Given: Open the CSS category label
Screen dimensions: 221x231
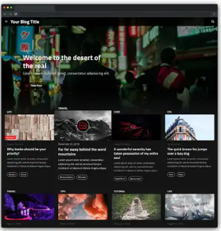Looking at the screenshot, I should [169, 112].
